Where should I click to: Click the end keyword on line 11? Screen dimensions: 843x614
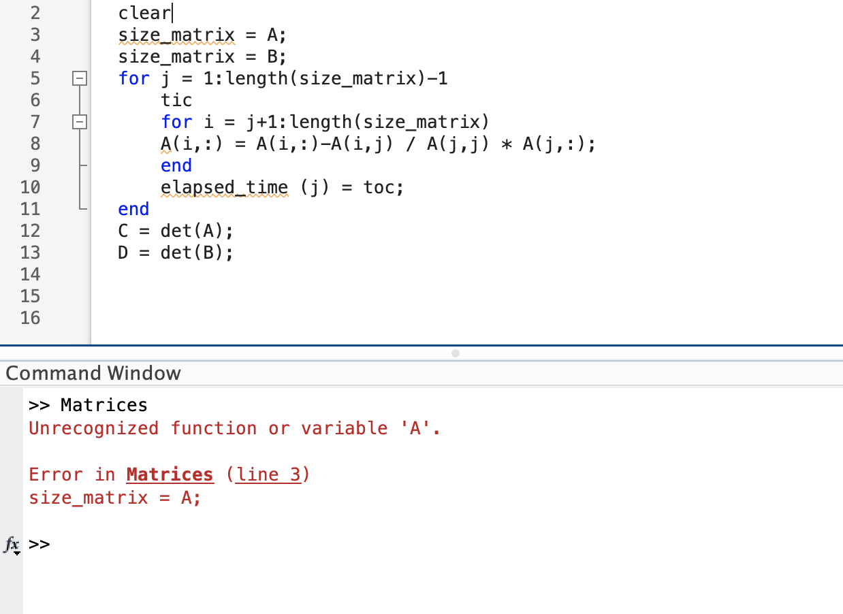click(133, 209)
